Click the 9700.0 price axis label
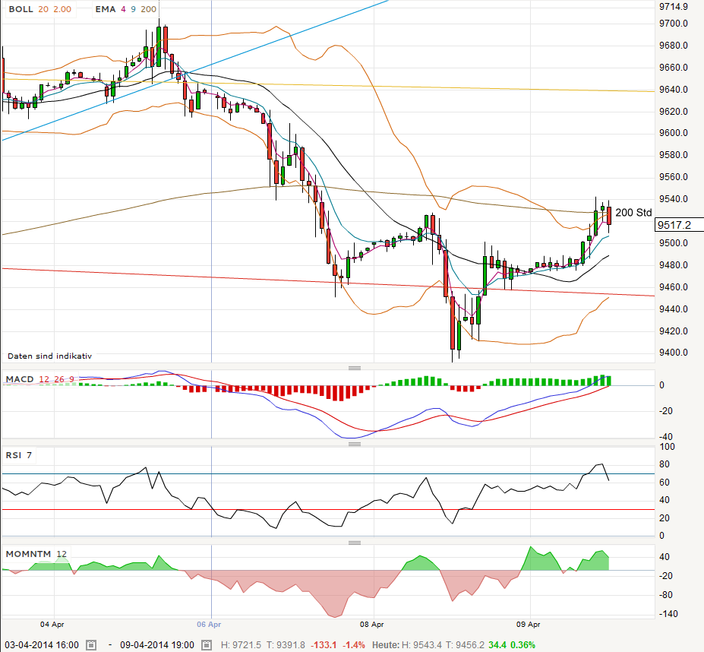Viewport: 704px width, 652px height. tap(674, 24)
